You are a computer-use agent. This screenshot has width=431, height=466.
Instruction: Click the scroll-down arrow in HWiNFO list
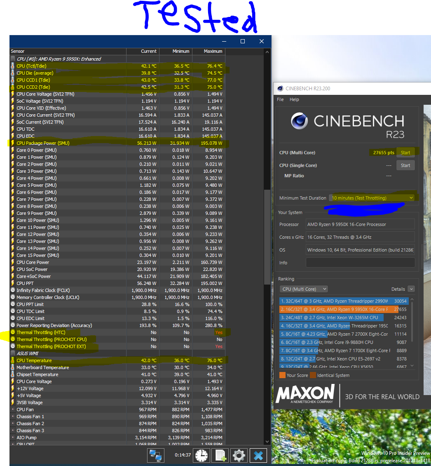(267, 442)
